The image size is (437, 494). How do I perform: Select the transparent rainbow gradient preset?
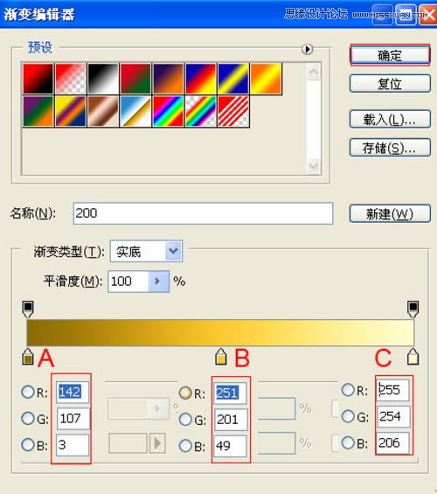click(201, 111)
